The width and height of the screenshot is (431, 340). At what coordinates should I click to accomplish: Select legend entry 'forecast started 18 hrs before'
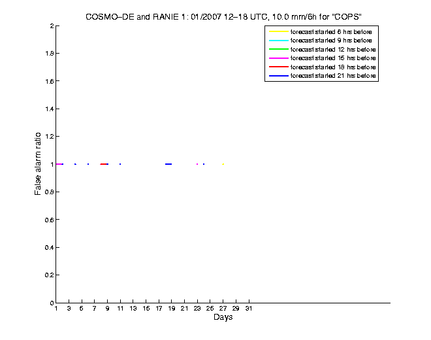point(333,67)
